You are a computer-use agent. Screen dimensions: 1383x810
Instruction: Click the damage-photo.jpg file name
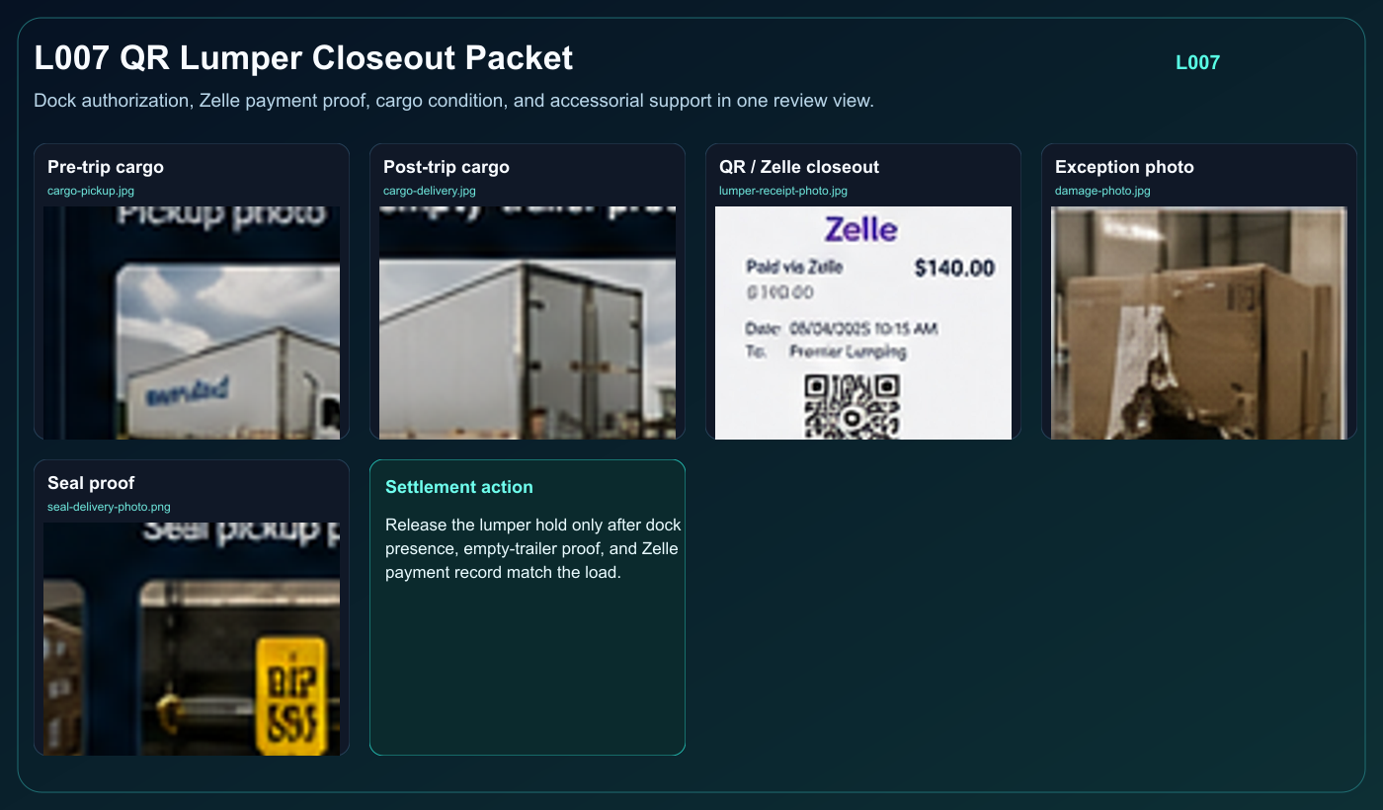point(1102,191)
